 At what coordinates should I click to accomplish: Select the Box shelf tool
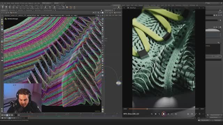tap(2, 7)
